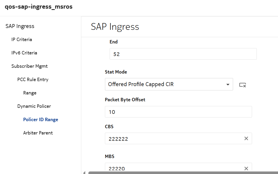Open the Subscriber Mgmt section
Viewport: 278px width, 174px height.
pos(30,66)
